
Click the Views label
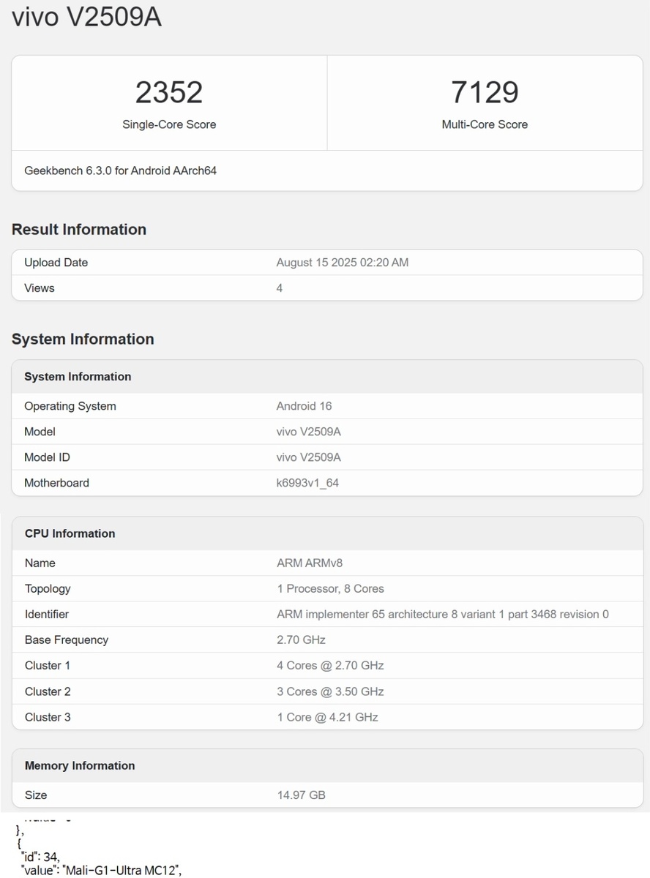click(40, 288)
